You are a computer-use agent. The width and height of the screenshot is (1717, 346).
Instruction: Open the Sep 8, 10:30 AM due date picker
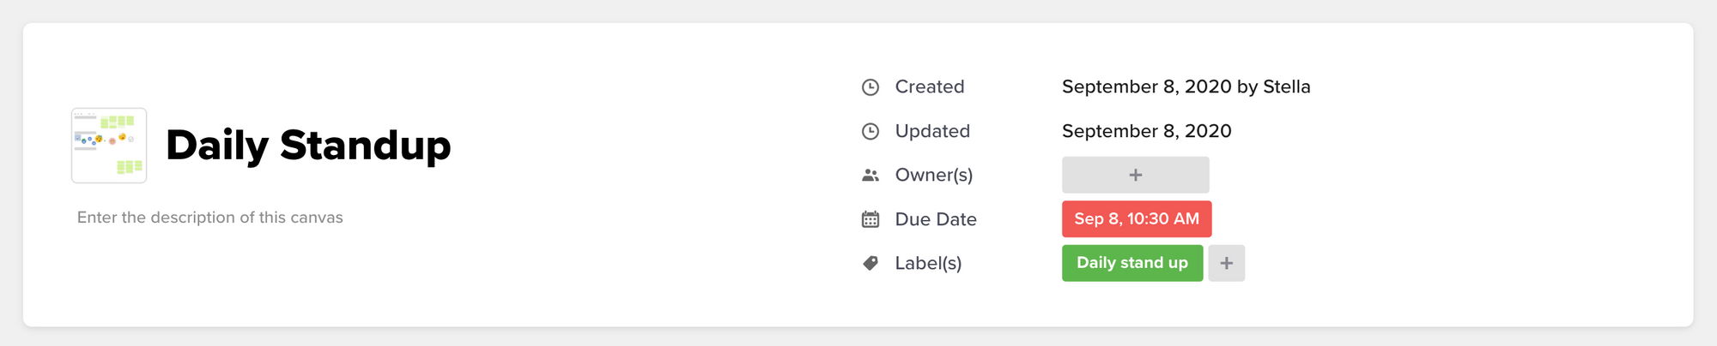pyautogui.click(x=1136, y=219)
